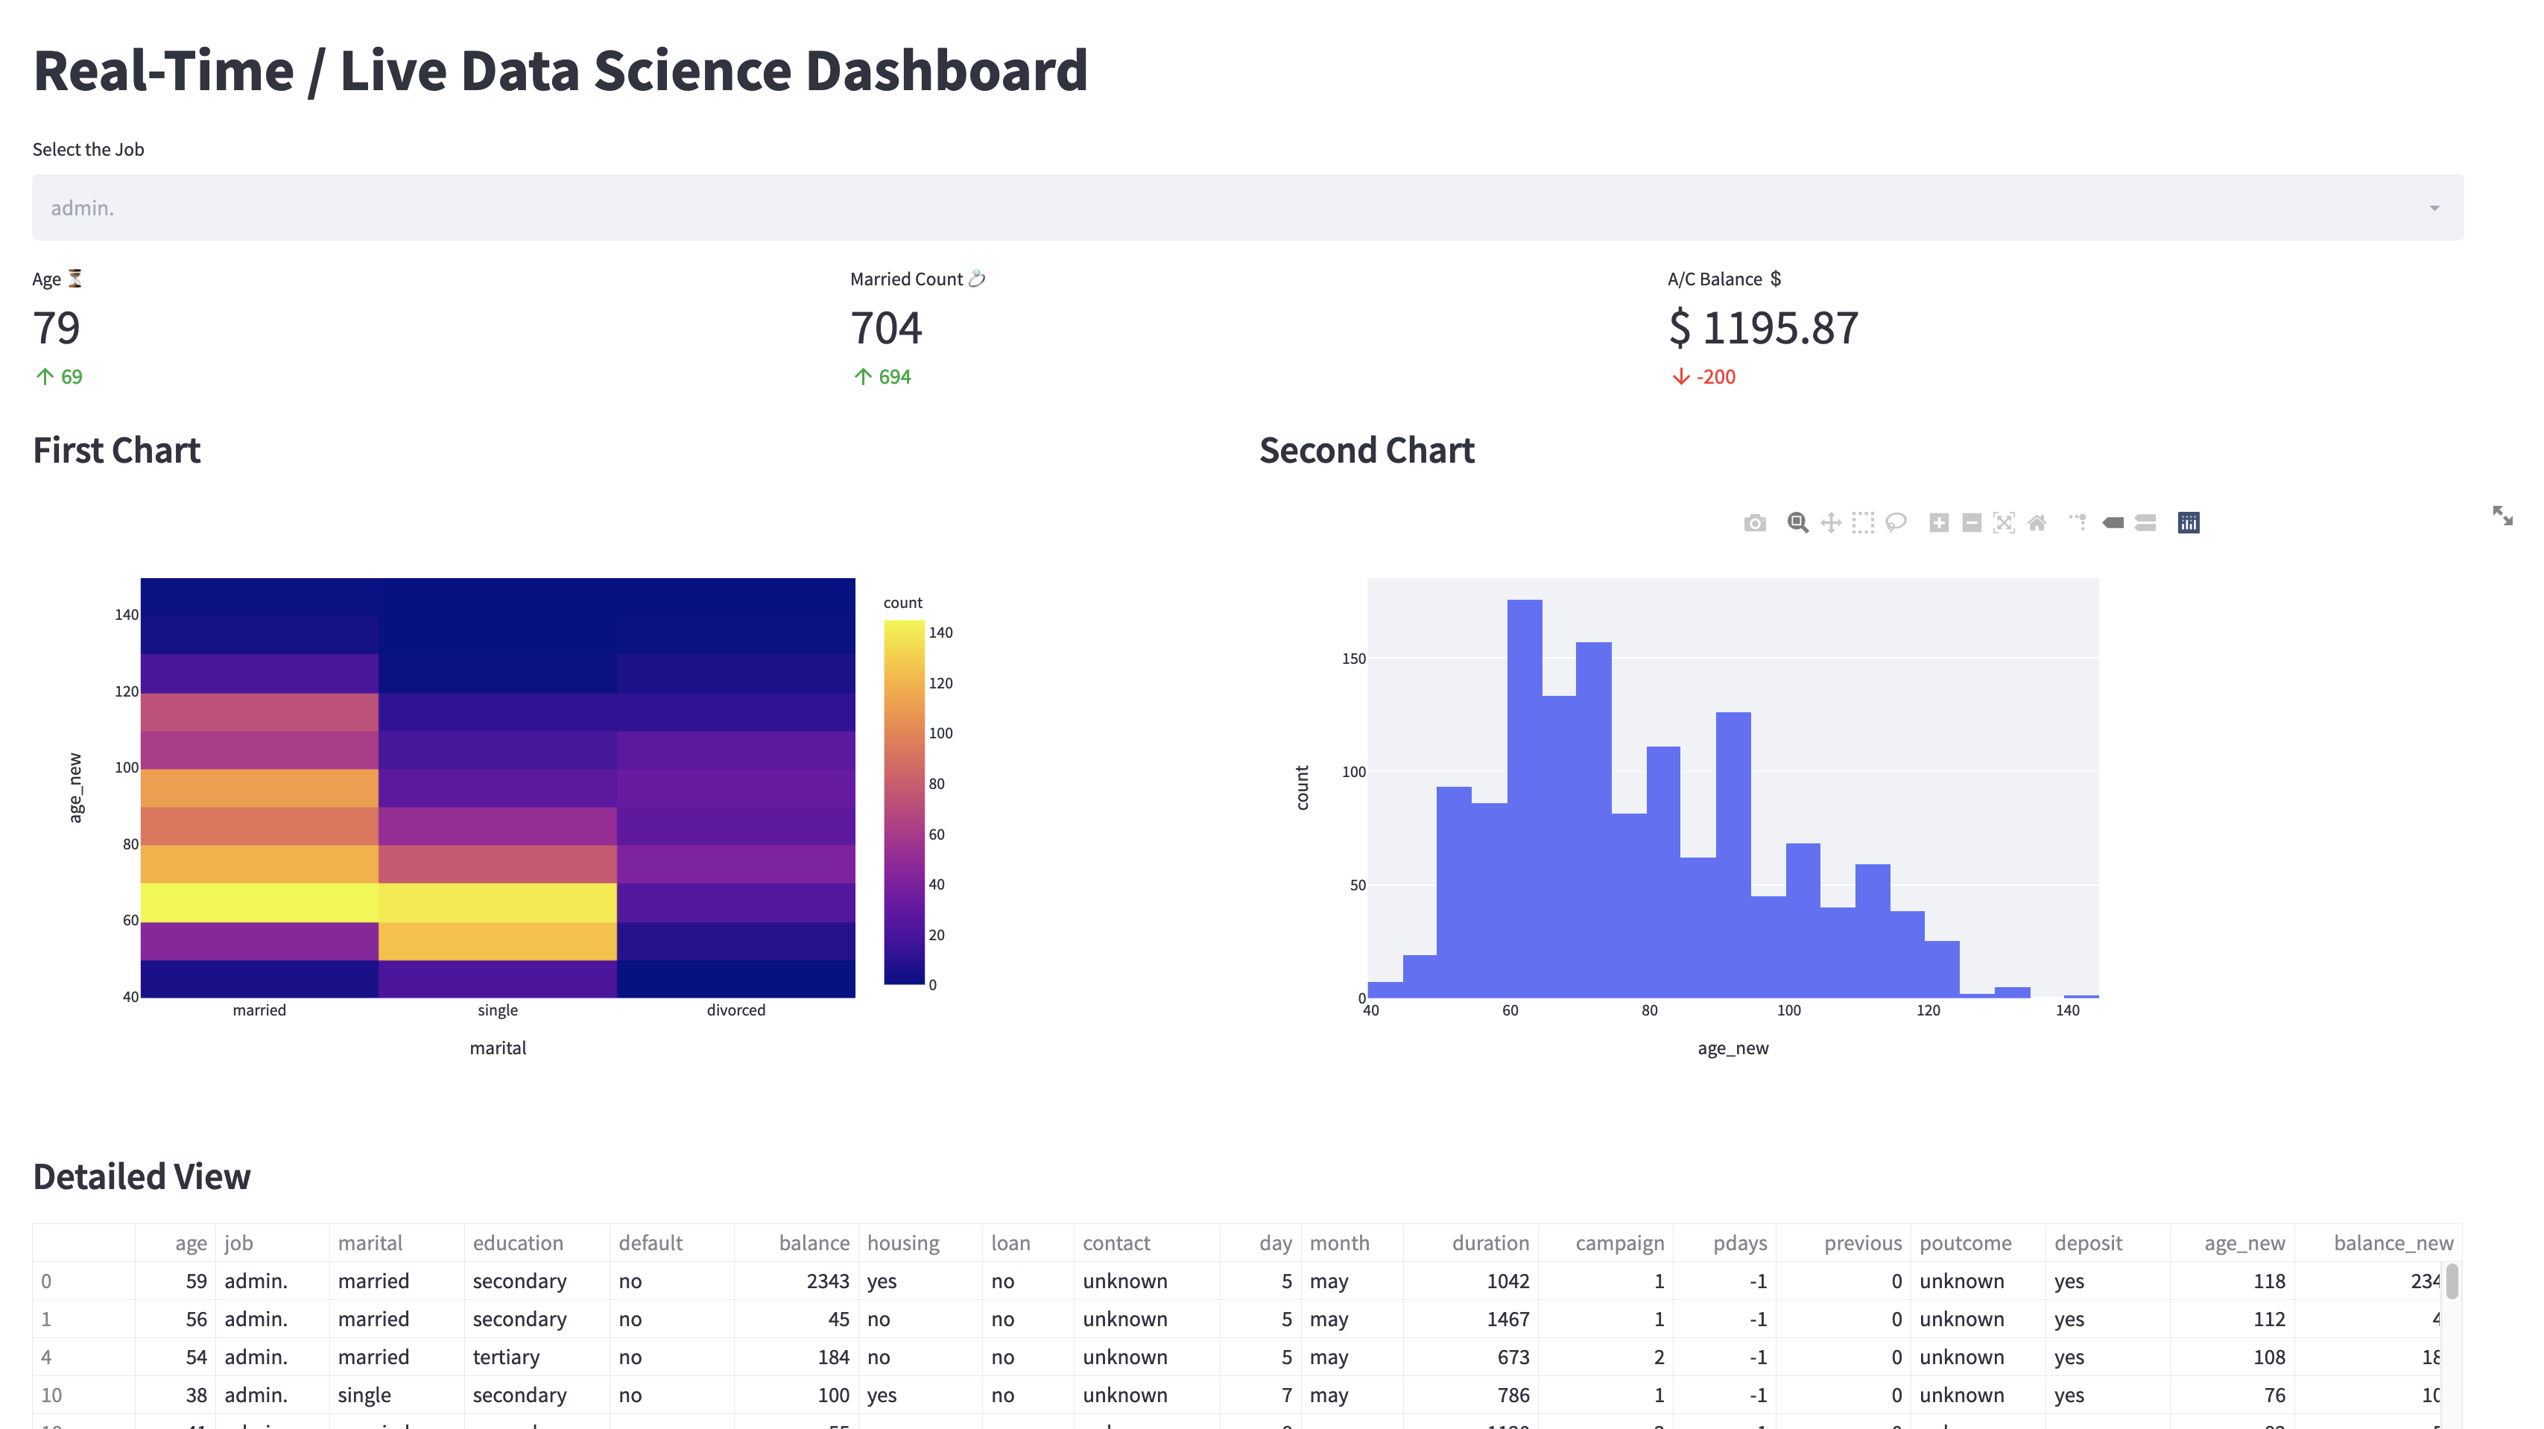Image resolution: width=2544 pixels, height=1429 pixels.
Task: Reset axes with the home icon
Action: pyautogui.click(x=2037, y=522)
